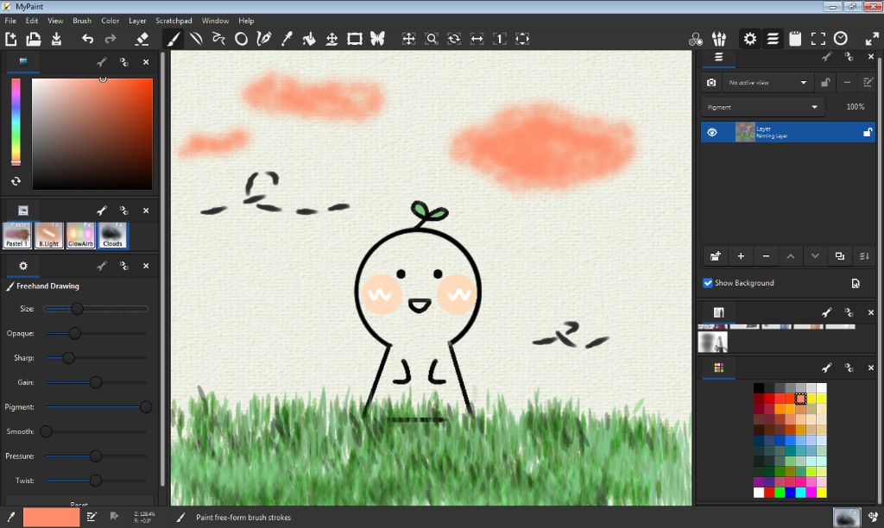
Task: Add a new layer with the plus button
Action: click(x=741, y=256)
